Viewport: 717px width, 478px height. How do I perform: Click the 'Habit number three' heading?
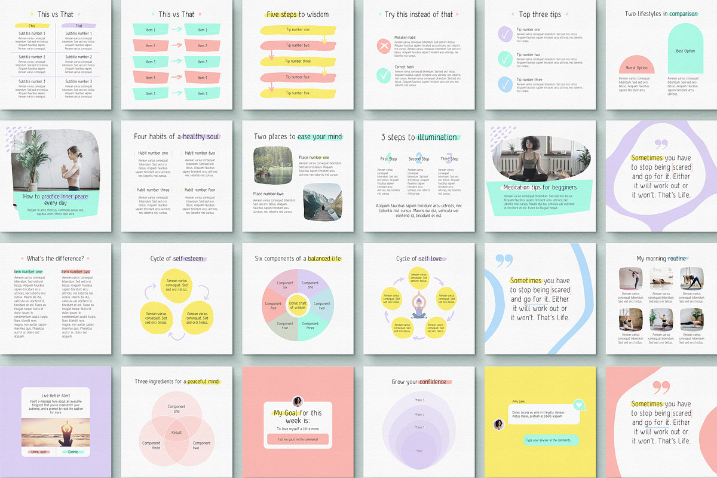(153, 190)
